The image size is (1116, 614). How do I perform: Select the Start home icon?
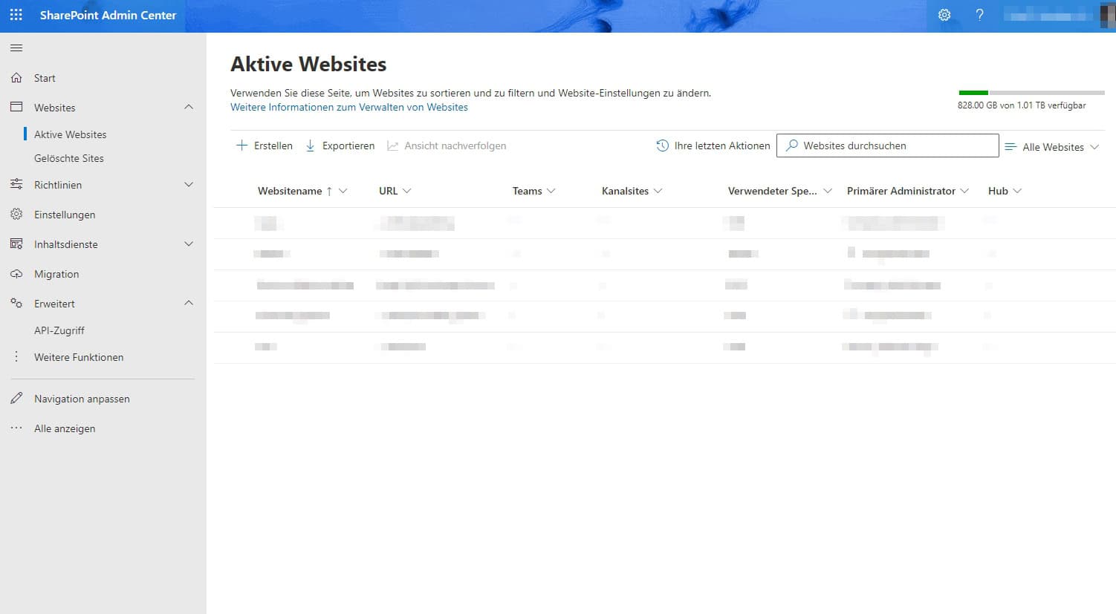pyautogui.click(x=16, y=77)
